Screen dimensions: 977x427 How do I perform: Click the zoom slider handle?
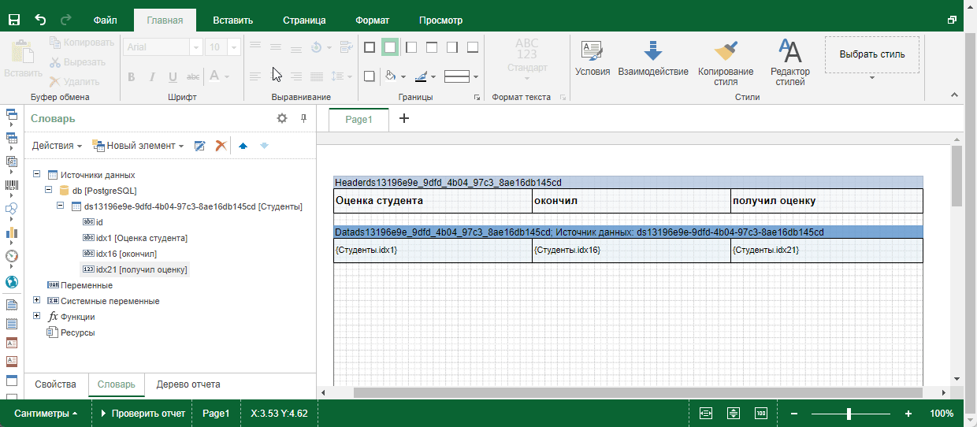coord(849,414)
